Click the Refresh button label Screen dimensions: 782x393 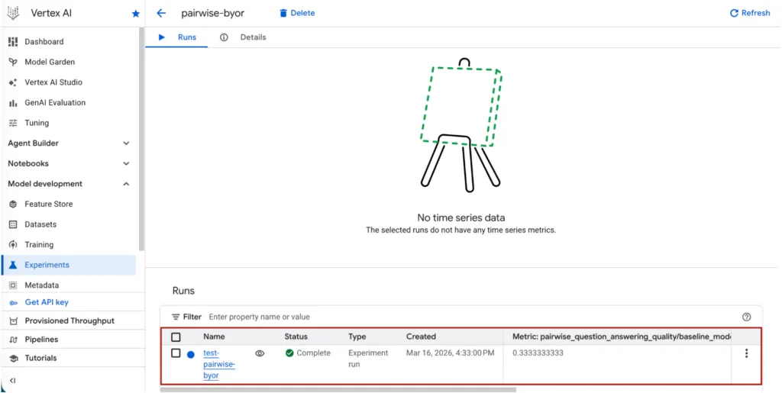point(755,13)
